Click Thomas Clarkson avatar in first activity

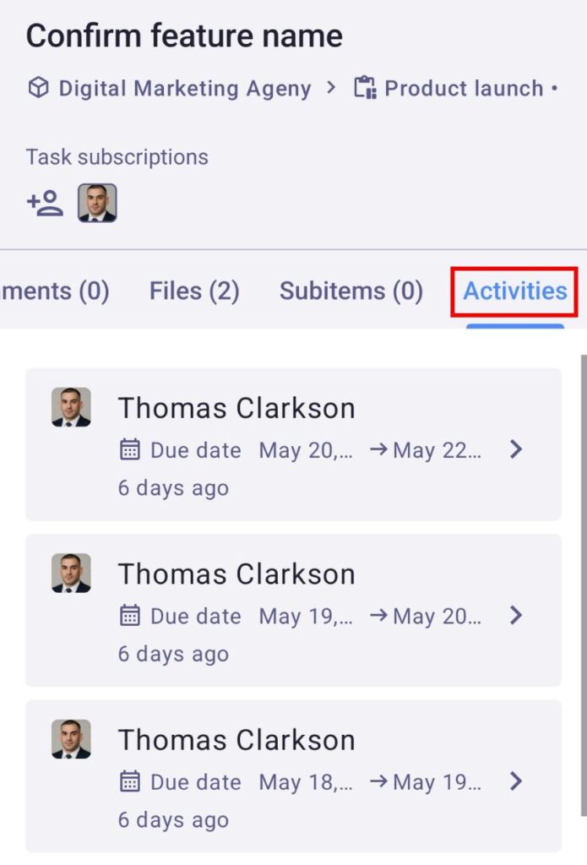pos(71,407)
